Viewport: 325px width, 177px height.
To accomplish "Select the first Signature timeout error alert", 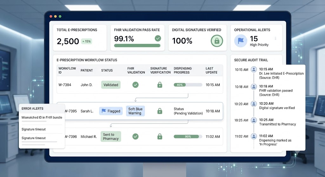I will pyautogui.click(x=34, y=129).
